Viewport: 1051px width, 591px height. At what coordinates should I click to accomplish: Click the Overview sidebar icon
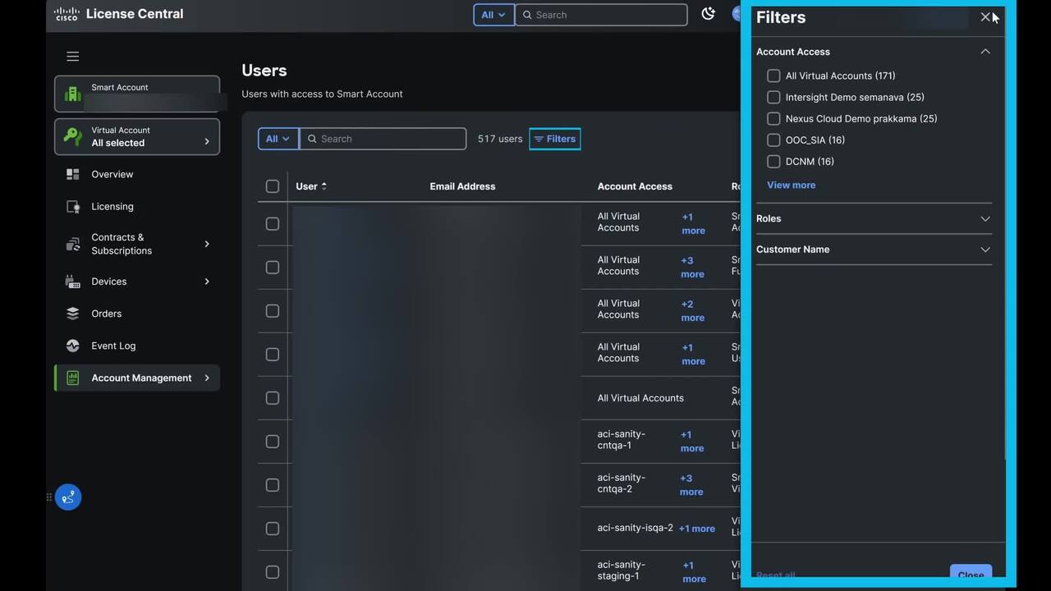(x=73, y=174)
